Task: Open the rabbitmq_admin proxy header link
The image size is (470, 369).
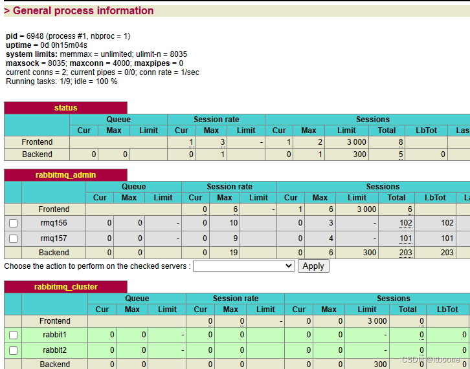Action: 65,174
